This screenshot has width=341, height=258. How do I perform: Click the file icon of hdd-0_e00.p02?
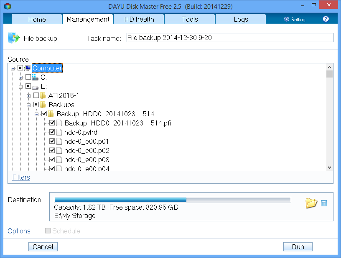coord(59,150)
